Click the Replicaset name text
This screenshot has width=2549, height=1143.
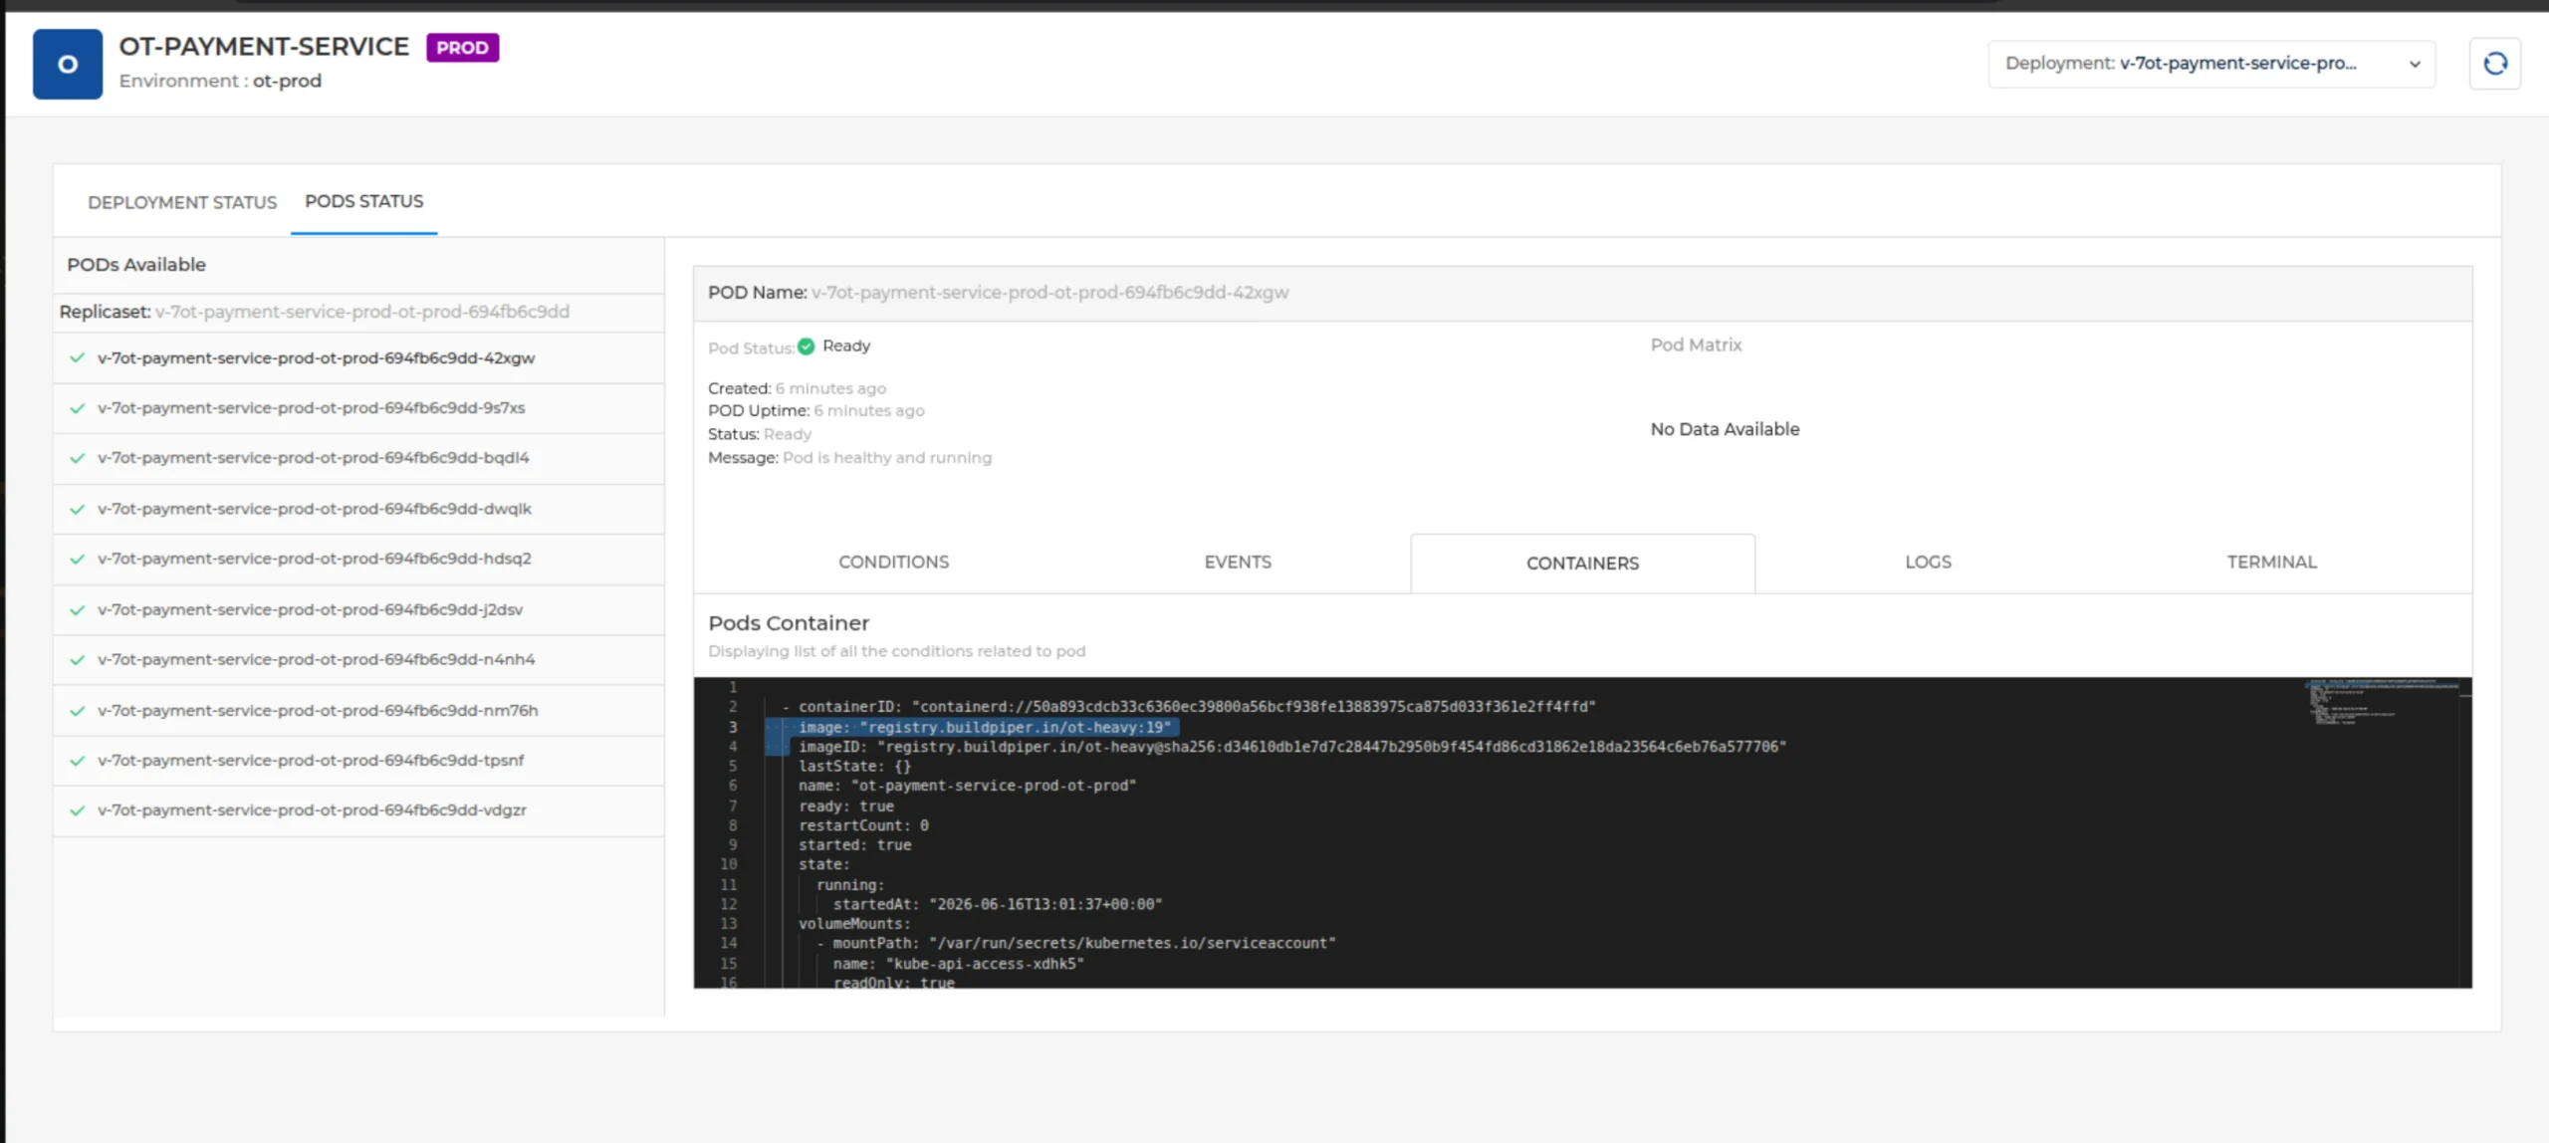click(362, 312)
